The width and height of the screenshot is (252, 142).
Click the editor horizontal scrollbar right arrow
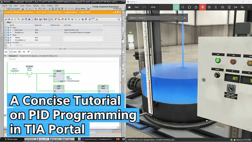[x=118, y=128]
